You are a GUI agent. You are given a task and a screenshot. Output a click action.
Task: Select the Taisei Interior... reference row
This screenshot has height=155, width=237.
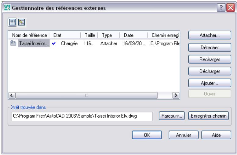coord(94,43)
